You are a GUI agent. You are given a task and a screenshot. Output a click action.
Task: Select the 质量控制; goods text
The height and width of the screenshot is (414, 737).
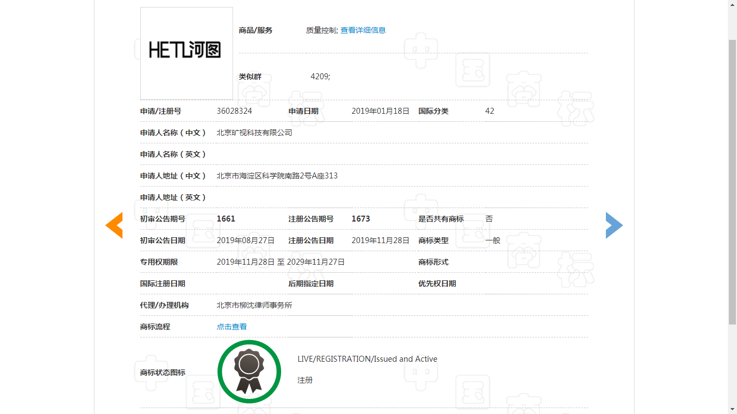(322, 30)
